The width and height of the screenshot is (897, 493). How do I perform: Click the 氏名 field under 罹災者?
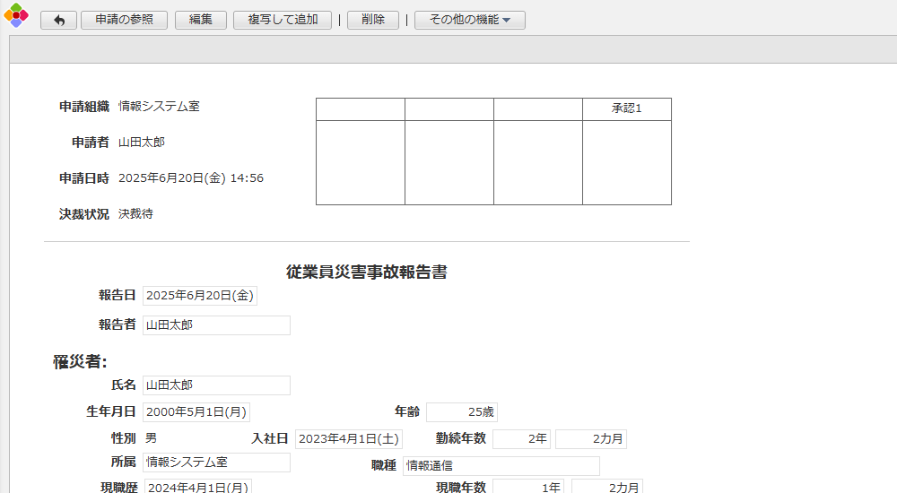tap(216, 385)
